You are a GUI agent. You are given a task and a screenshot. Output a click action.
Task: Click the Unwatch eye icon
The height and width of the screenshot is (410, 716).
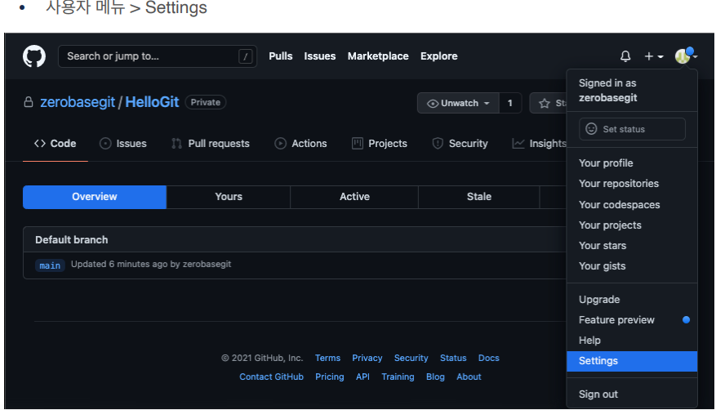[x=433, y=104]
